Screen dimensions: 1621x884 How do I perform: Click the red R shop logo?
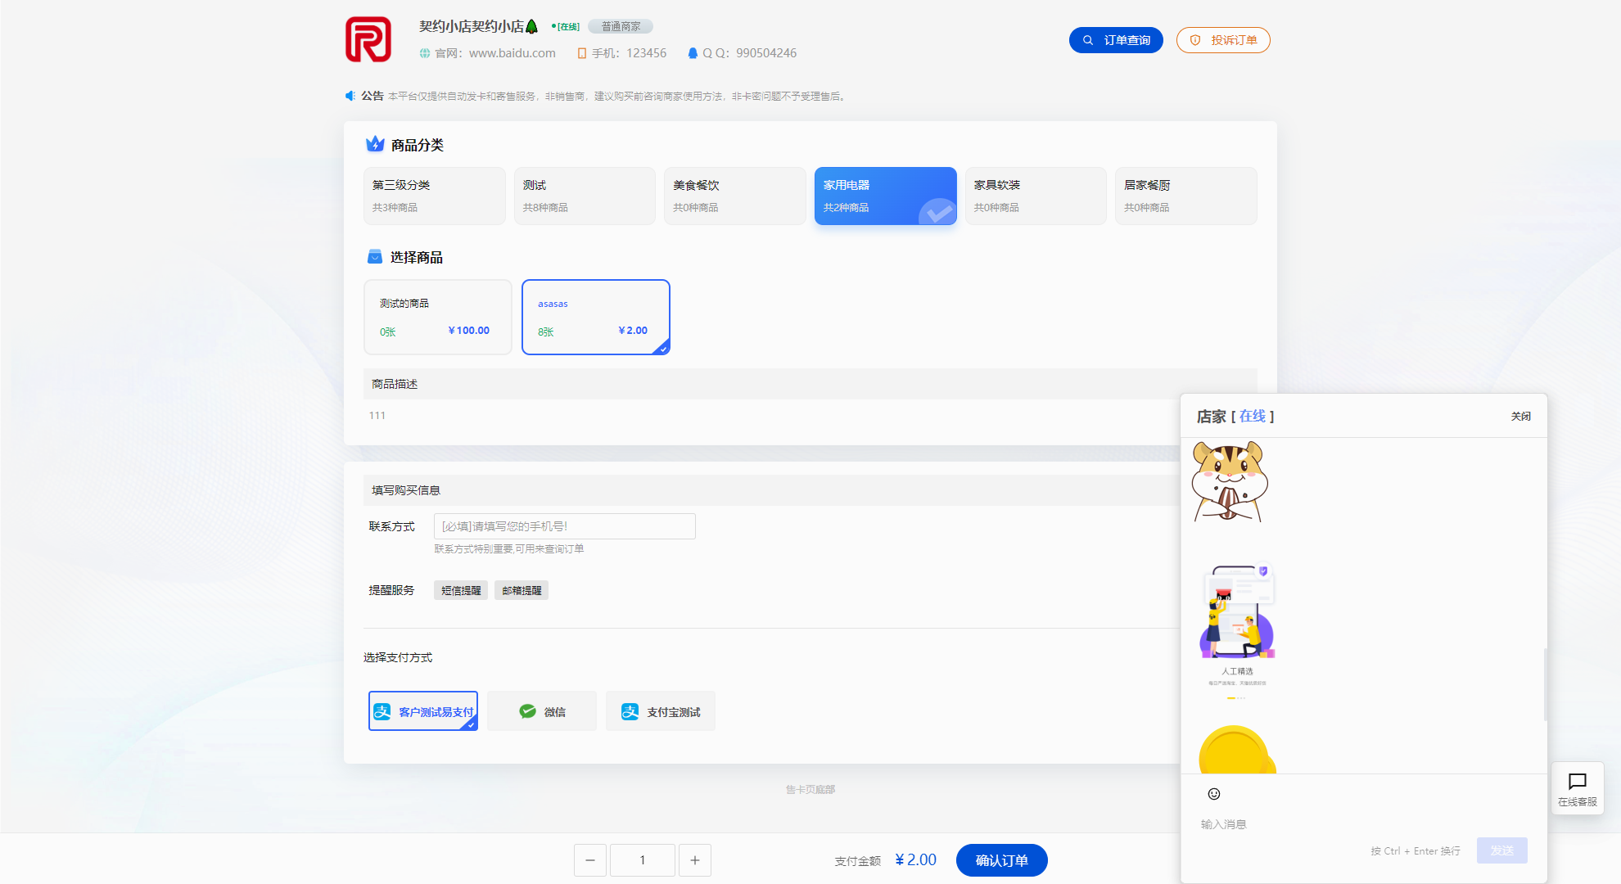tap(368, 39)
